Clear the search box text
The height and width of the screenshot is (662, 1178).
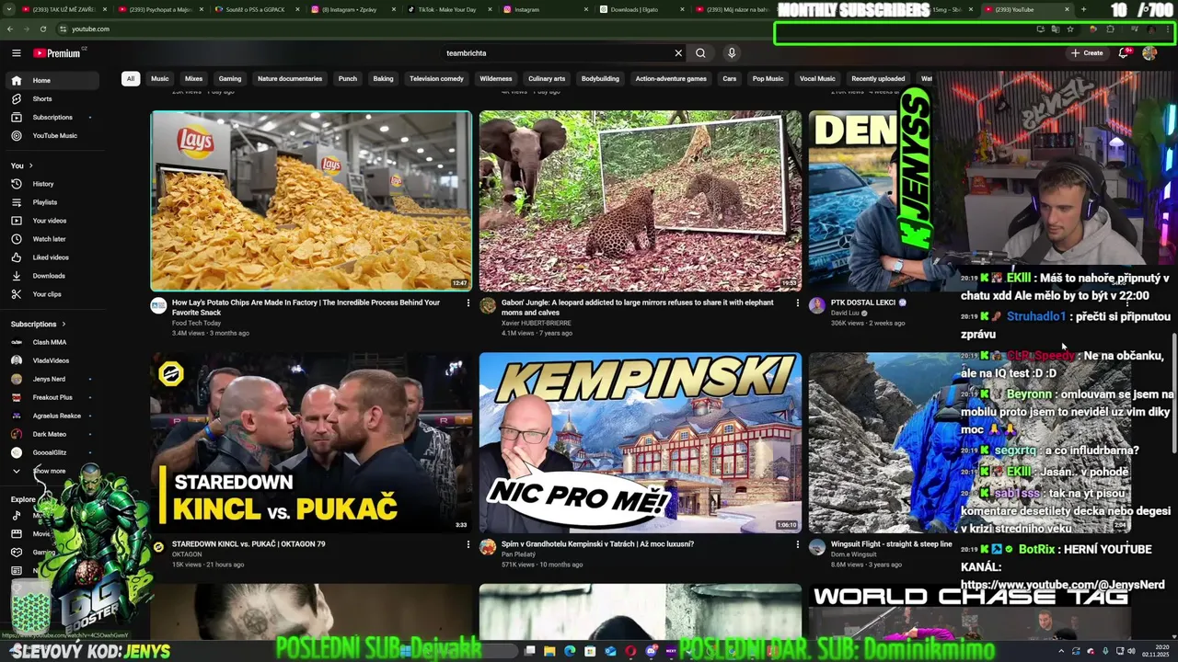(x=678, y=53)
